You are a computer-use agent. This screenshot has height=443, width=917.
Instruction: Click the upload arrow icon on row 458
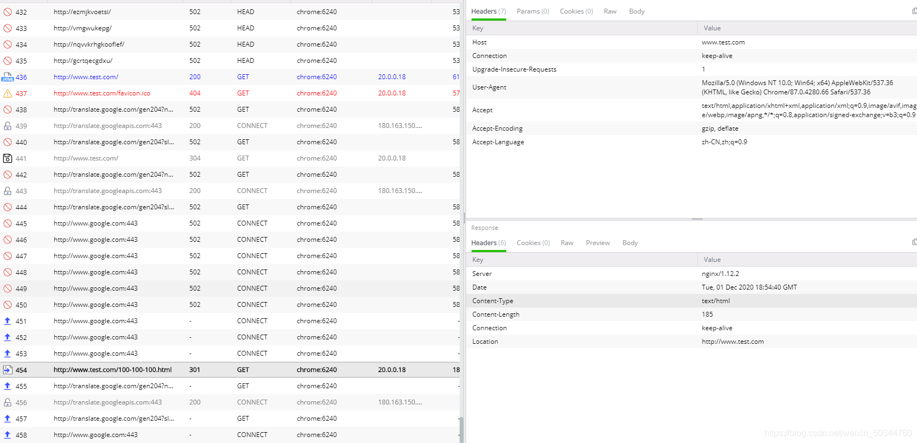pos(8,435)
